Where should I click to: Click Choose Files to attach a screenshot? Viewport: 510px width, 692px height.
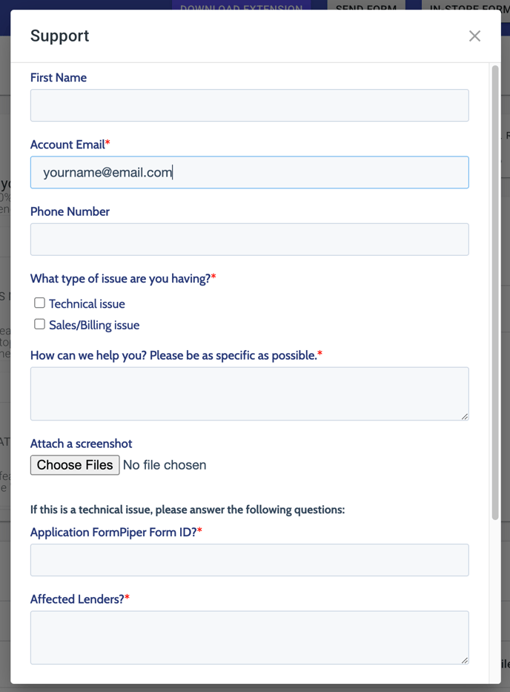point(74,465)
